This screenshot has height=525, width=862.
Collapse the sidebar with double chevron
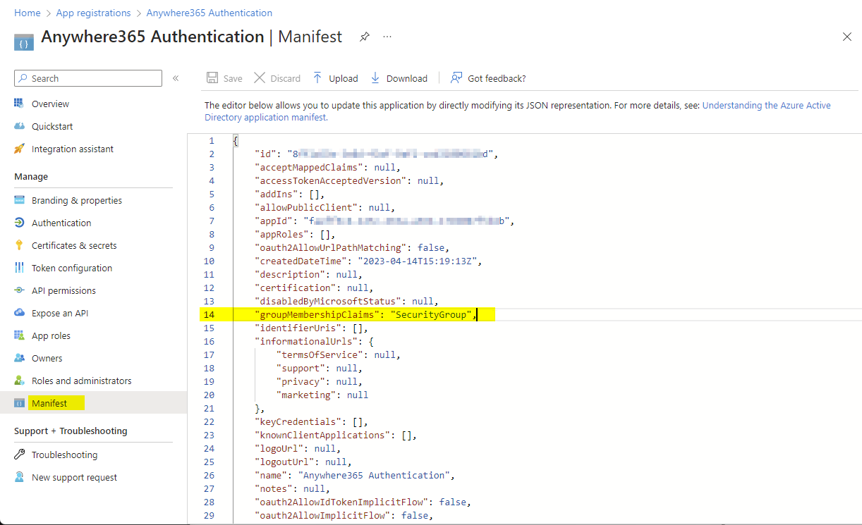click(176, 78)
